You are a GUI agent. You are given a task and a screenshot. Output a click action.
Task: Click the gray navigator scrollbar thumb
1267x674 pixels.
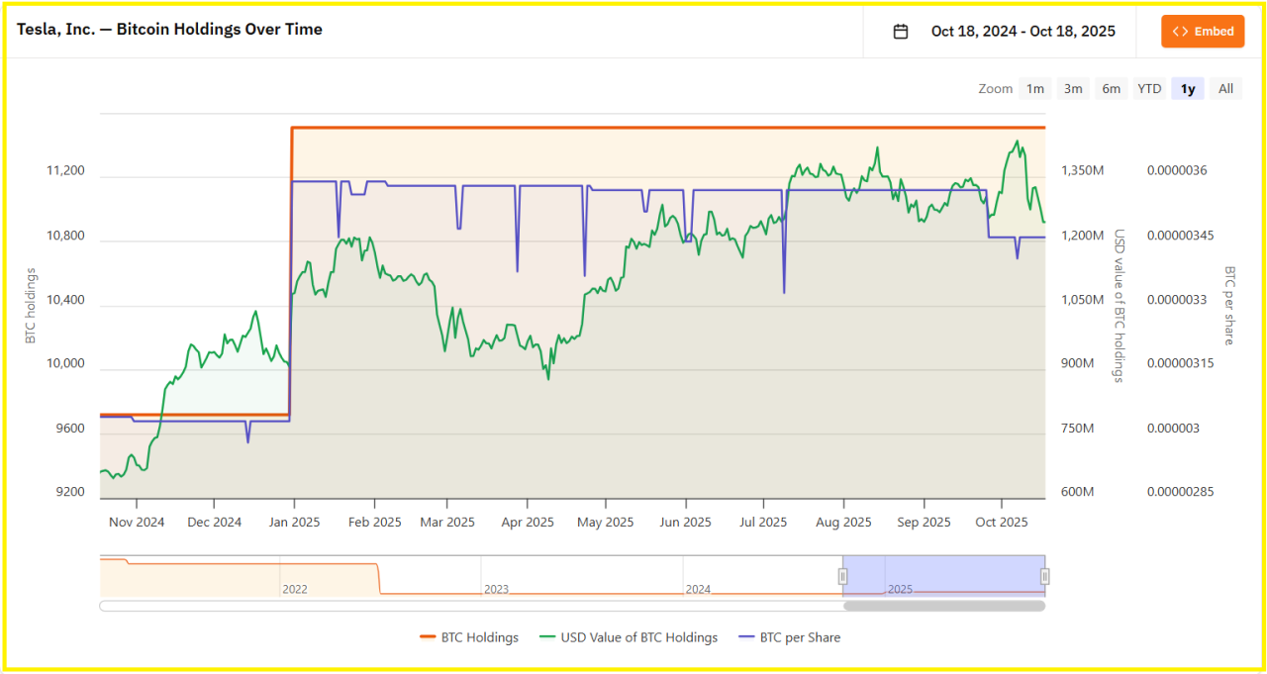click(x=943, y=606)
